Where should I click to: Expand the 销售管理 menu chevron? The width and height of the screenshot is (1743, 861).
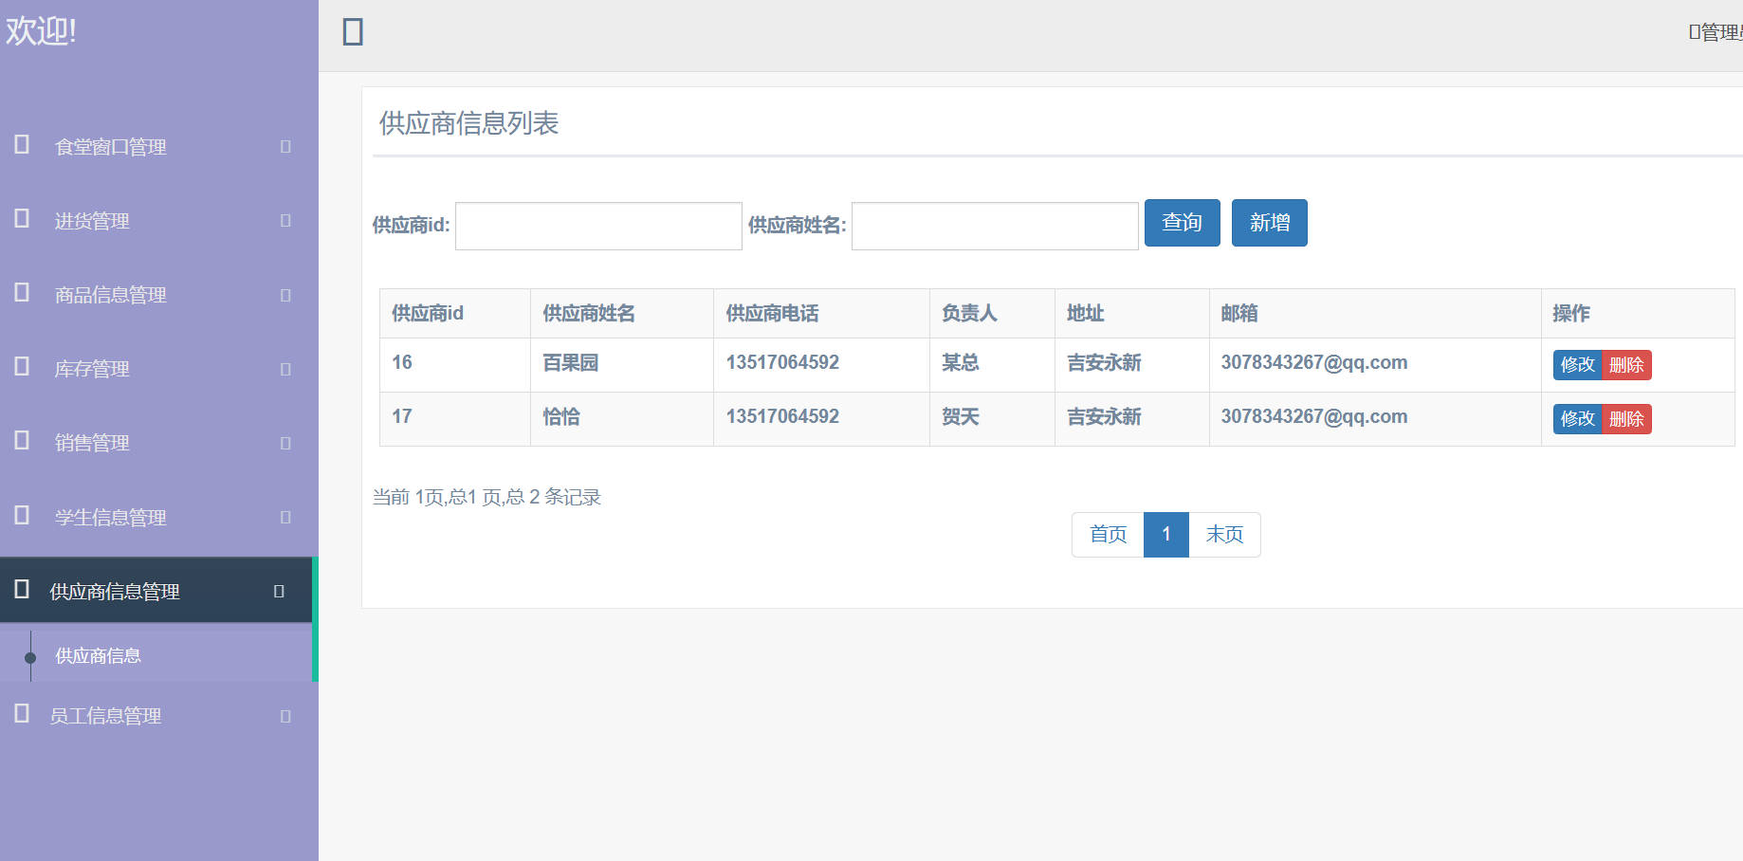tap(284, 442)
